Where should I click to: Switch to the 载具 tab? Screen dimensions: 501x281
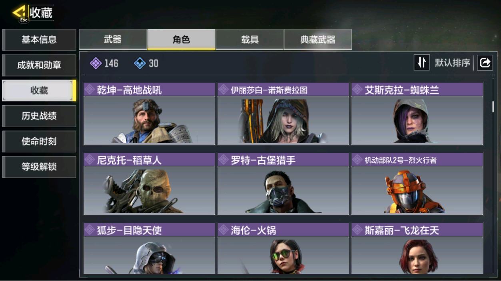(250, 39)
